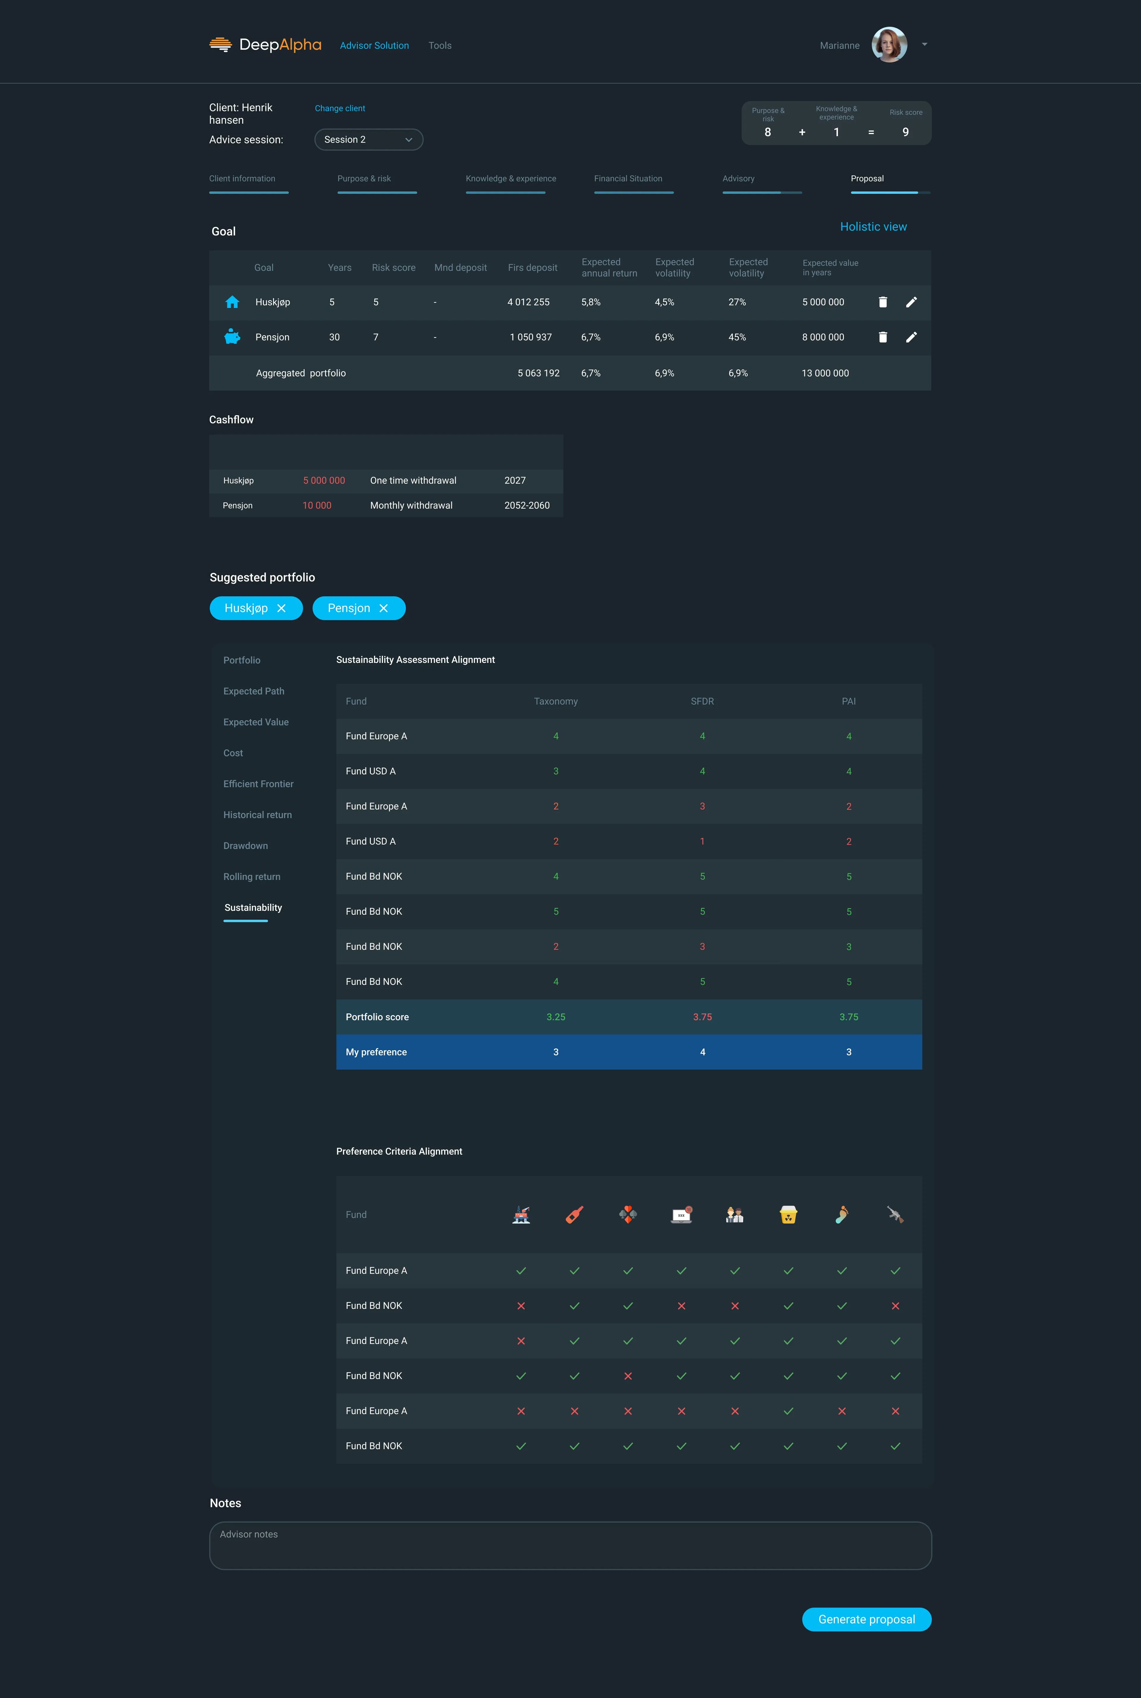The width and height of the screenshot is (1141, 1698).
Task: Click the user name Marianne
Action: pos(840,46)
